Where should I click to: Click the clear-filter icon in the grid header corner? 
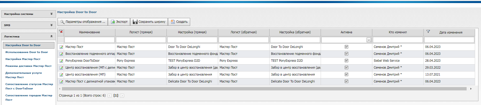pyautogui.click(x=61, y=31)
